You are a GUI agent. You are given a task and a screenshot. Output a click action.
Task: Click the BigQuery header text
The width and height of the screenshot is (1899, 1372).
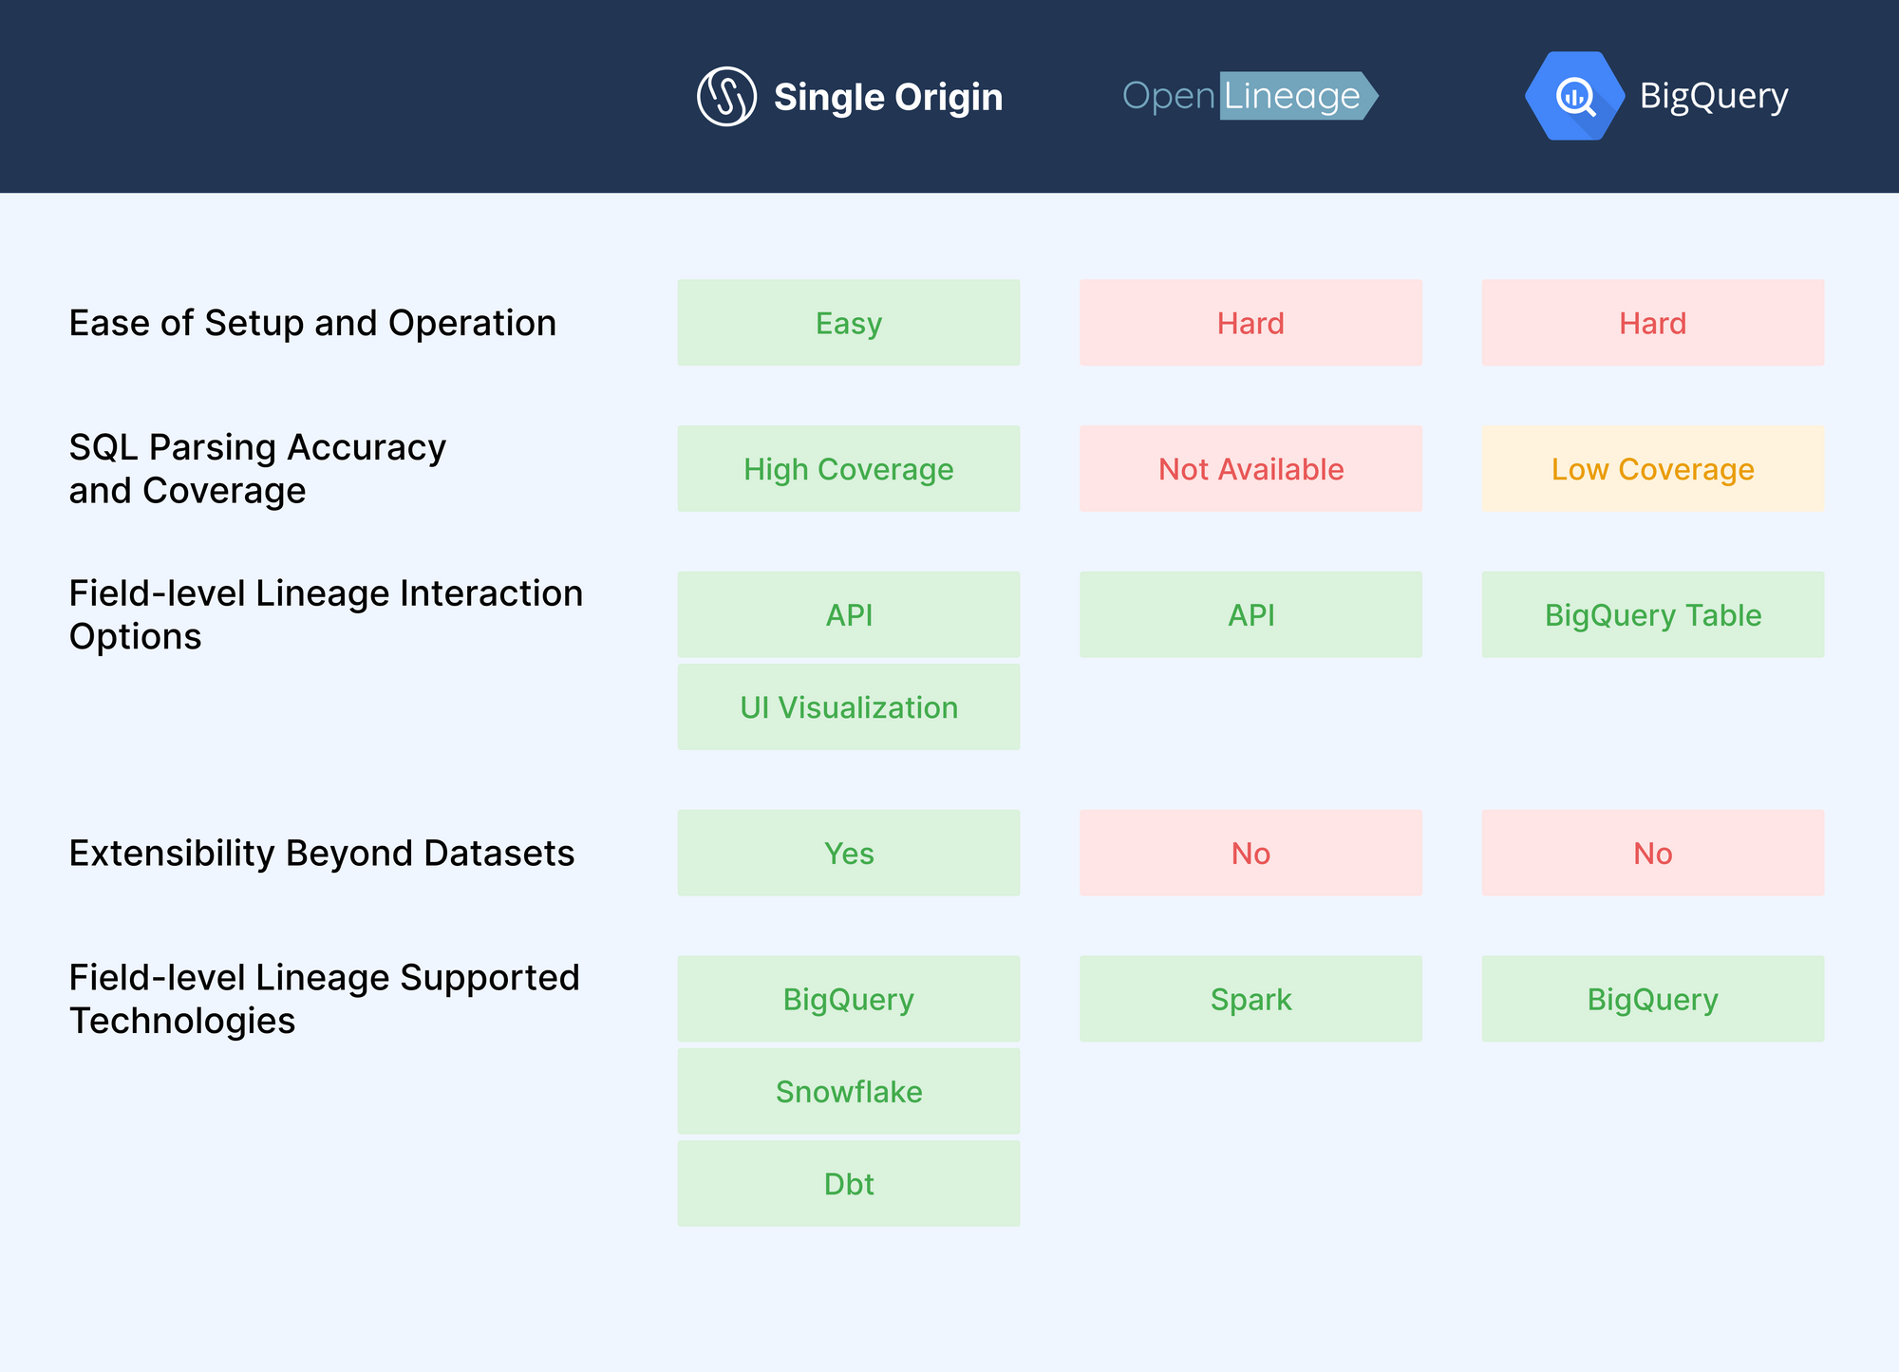tap(1713, 96)
